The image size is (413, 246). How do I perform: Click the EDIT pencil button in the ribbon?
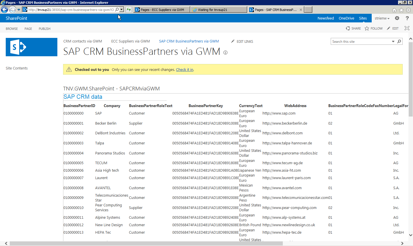click(393, 28)
